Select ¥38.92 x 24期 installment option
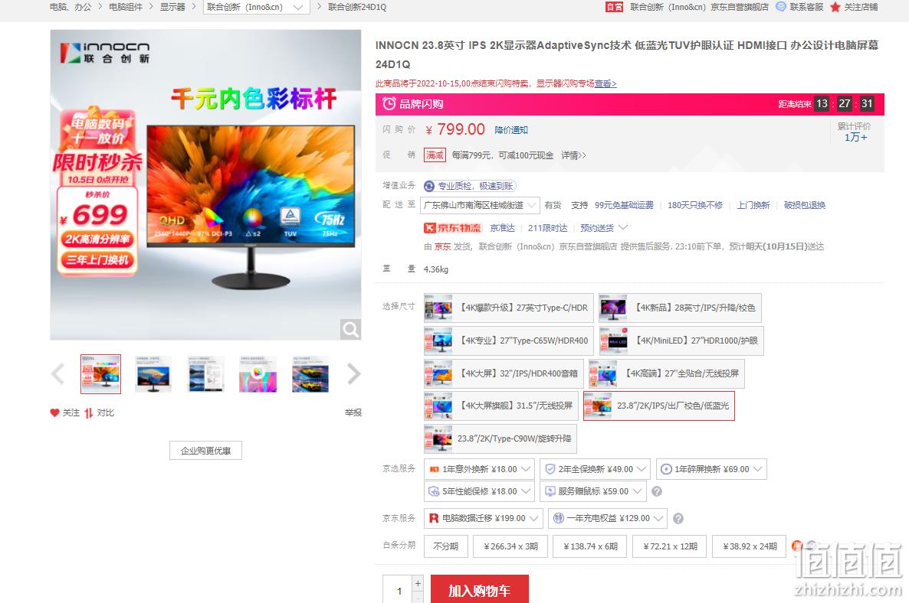 pyautogui.click(x=750, y=546)
